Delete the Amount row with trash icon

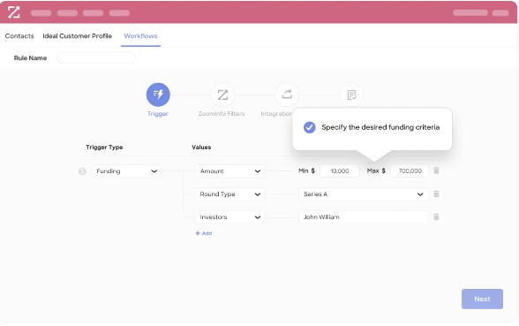tap(436, 171)
